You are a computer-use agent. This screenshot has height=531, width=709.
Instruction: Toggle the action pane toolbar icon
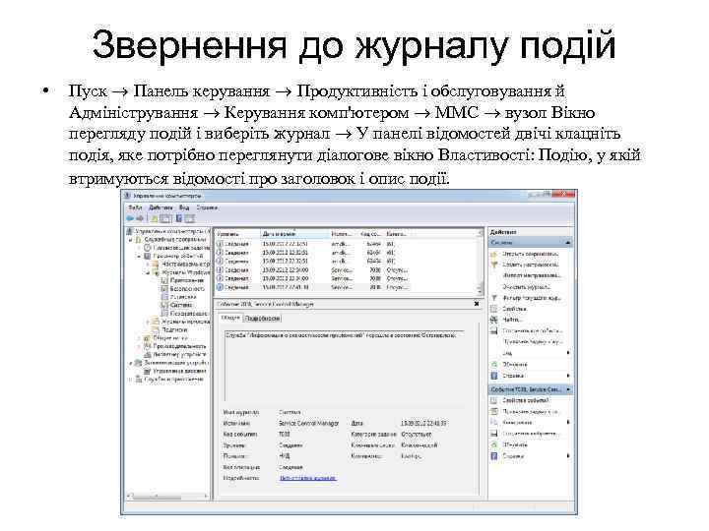pos(189,218)
